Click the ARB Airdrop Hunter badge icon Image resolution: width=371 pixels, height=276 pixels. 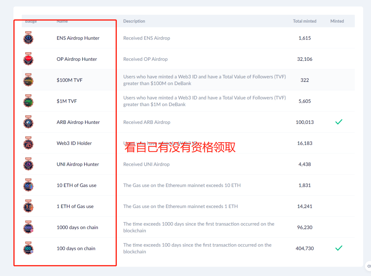click(x=28, y=122)
